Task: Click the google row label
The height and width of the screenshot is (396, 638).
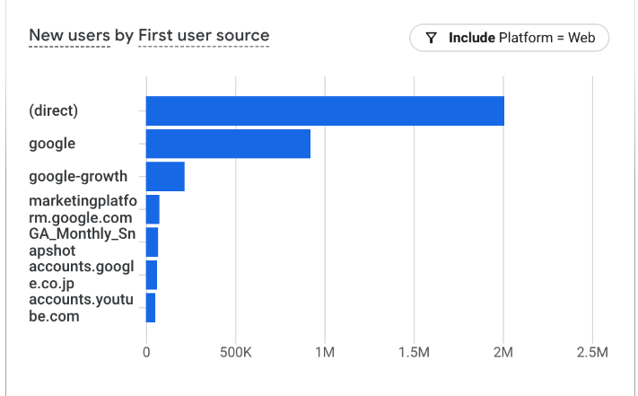Action: click(x=52, y=144)
